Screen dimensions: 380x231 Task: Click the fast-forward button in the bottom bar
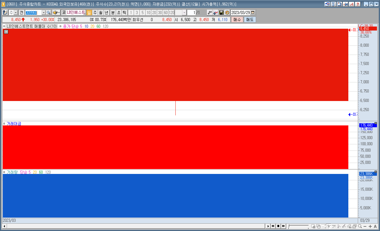(283, 226)
